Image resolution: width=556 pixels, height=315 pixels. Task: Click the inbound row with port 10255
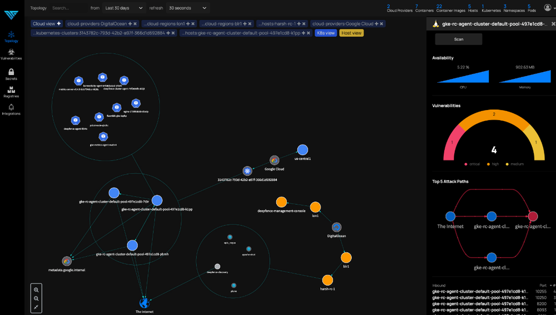pos(494,292)
